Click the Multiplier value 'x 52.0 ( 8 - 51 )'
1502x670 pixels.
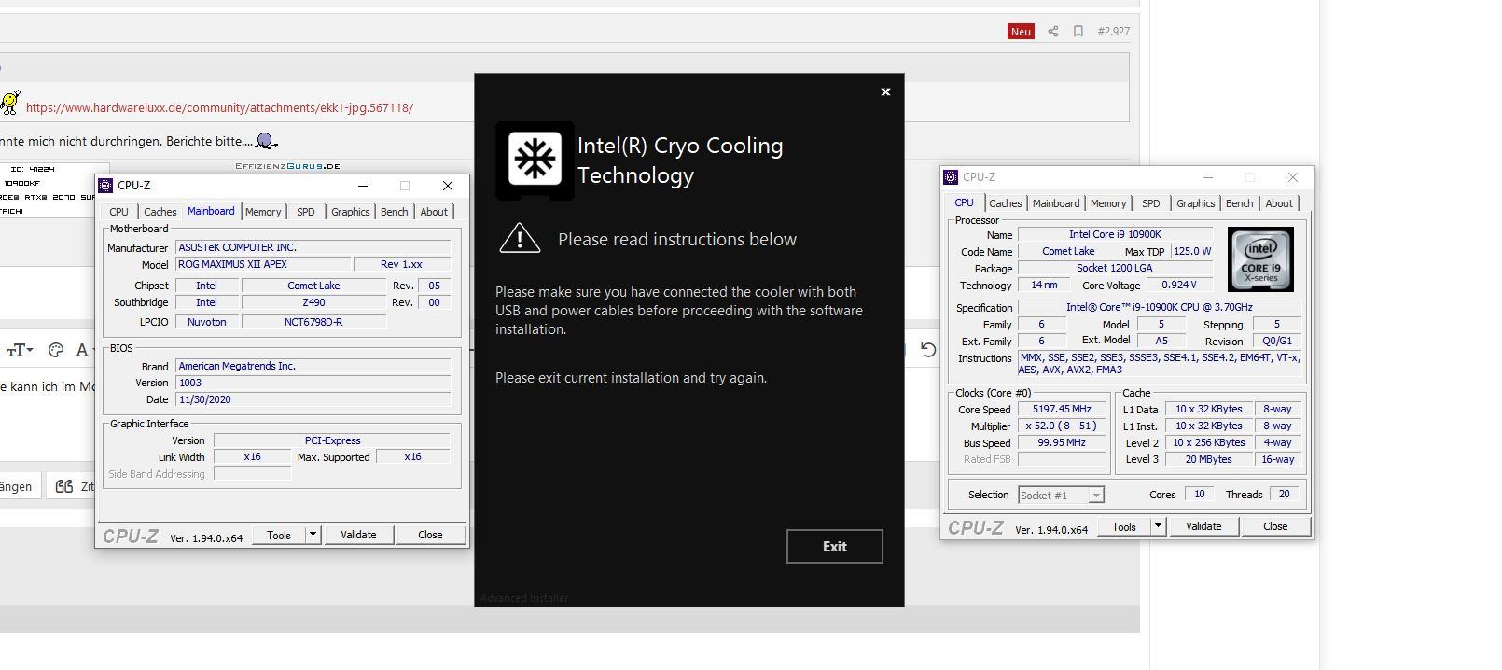point(1062,426)
